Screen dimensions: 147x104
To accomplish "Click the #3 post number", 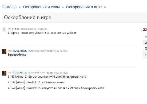I will coord(10,73).
